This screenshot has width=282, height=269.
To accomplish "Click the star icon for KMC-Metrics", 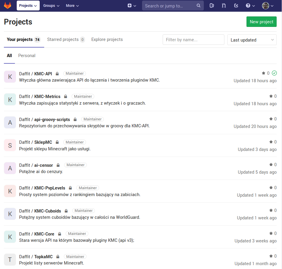I will [271, 96].
